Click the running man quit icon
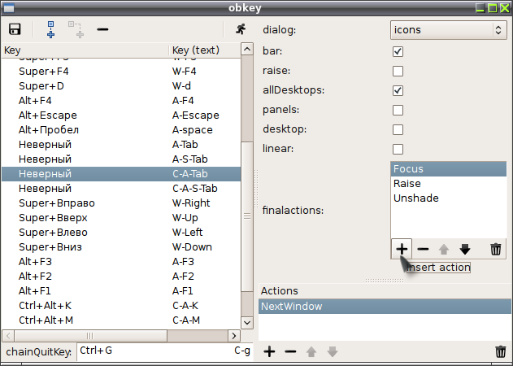Viewport: 513px width, 366px height. (x=241, y=29)
